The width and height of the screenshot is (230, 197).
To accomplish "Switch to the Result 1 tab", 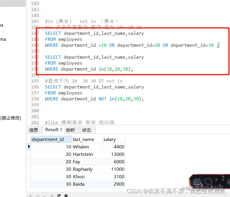I will [54, 130].
